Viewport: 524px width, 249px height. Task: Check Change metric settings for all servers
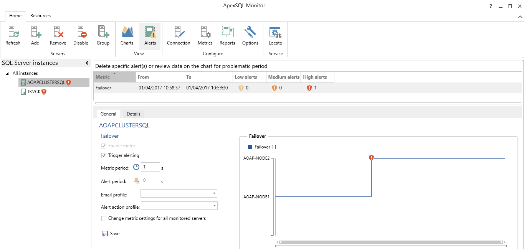tap(104, 218)
